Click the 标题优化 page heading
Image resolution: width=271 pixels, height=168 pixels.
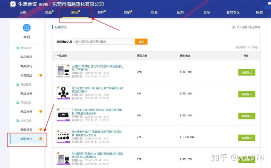tap(61, 27)
